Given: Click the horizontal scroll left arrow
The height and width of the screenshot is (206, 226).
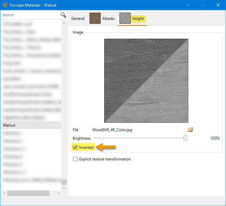Looking at the screenshot, I should tap(4, 193).
